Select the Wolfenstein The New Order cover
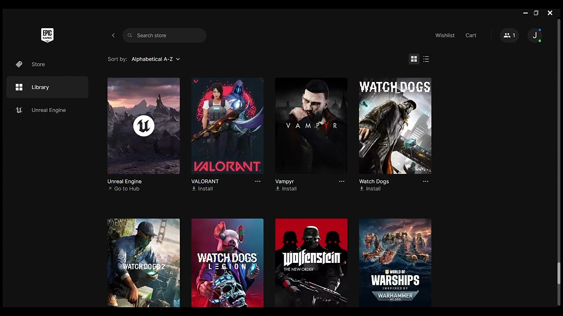Viewport: 563px width, 316px height. [311, 263]
